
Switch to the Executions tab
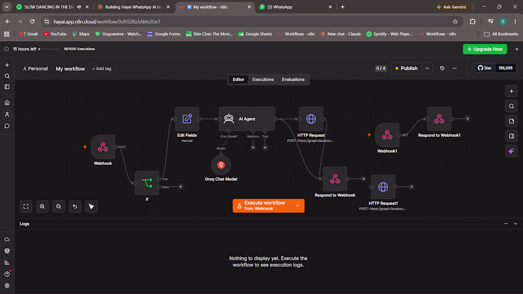point(263,79)
